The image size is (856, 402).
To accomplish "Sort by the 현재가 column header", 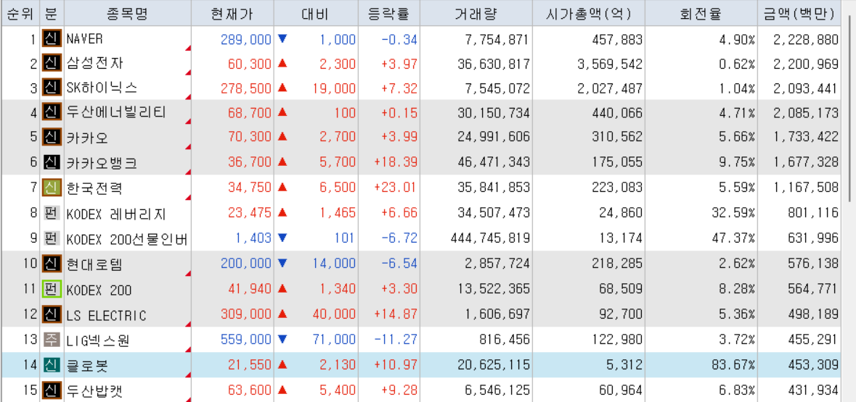I will click(232, 14).
